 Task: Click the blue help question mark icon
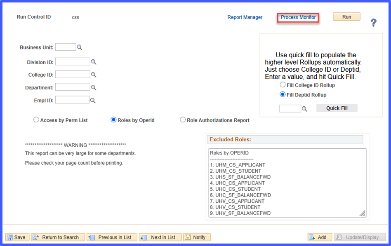pos(373,22)
